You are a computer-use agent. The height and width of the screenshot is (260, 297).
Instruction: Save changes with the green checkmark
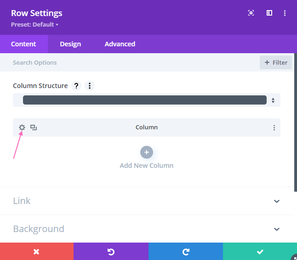click(x=260, y=251)
